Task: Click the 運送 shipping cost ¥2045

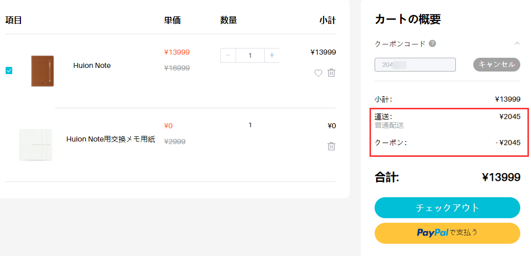Action: click(510, 117)
